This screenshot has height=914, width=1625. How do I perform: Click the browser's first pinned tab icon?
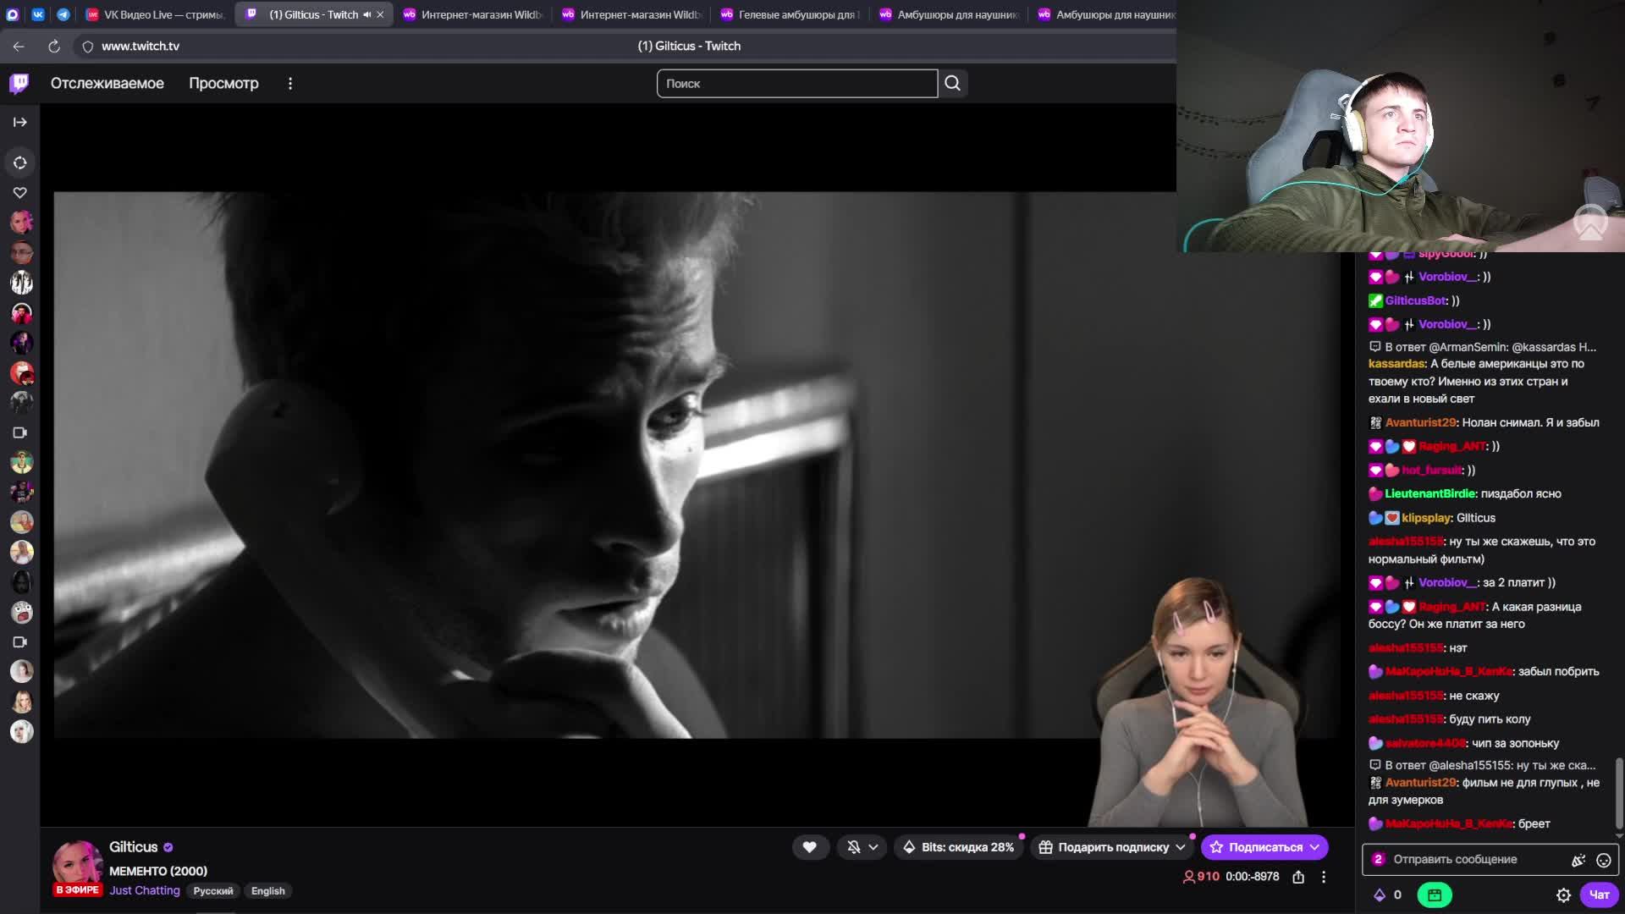pyautogui.click(x=13, y=14)
